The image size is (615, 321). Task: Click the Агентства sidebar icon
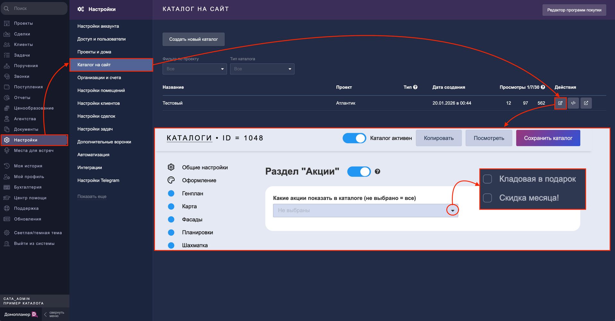pyautogui.click(x=7, y=118)
